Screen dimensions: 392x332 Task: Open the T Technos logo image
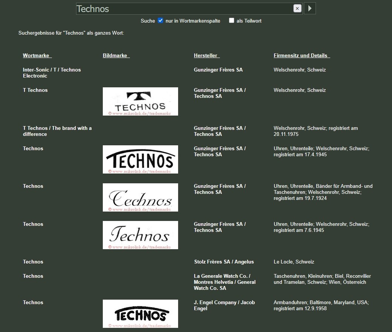tap(140, 101)
